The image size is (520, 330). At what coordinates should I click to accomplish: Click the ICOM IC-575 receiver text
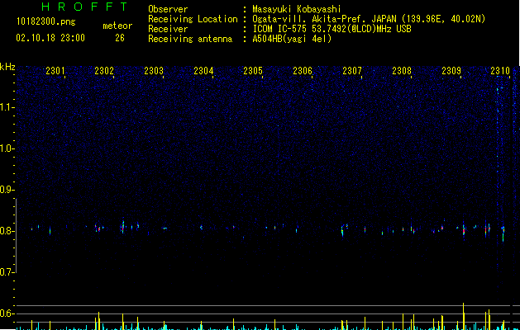click(332, 29)
